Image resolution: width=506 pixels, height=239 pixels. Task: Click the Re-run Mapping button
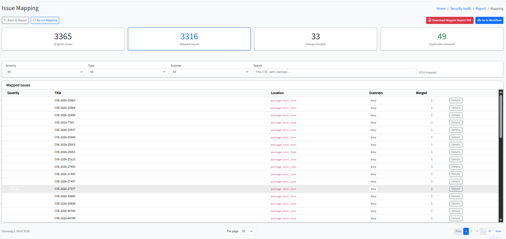click(x=45, y=20)
